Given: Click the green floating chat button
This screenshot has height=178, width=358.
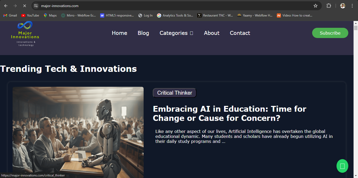Looking at the screenshot, I should (x=342, y=166).
